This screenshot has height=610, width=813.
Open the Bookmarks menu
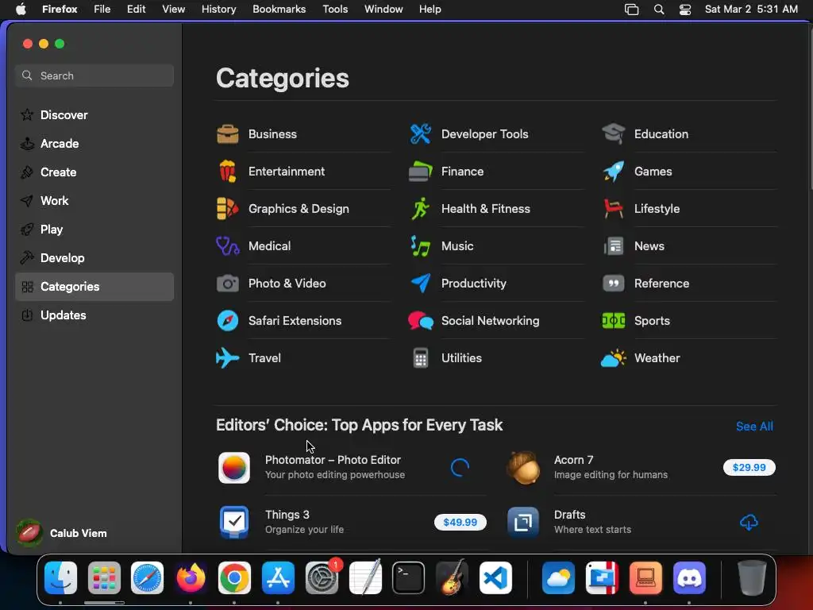[x=279, y=9]
